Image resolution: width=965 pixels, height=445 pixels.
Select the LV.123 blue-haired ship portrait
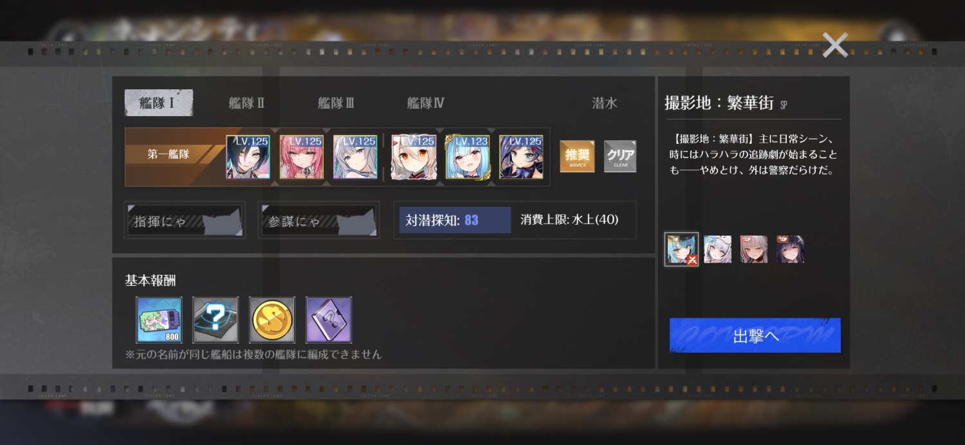pos(468,157)
